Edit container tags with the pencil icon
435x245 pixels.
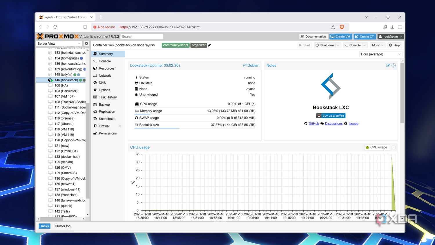click(x=210, y=45)
